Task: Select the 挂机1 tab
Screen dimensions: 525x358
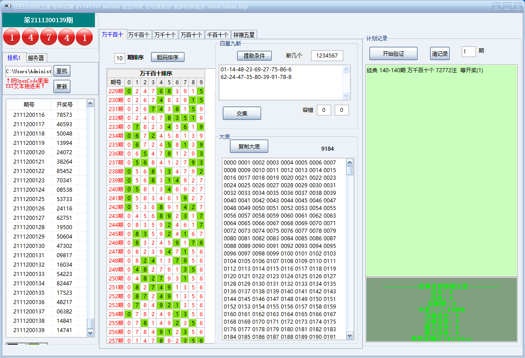Action: pyautogui.click(x=14, y=58)
